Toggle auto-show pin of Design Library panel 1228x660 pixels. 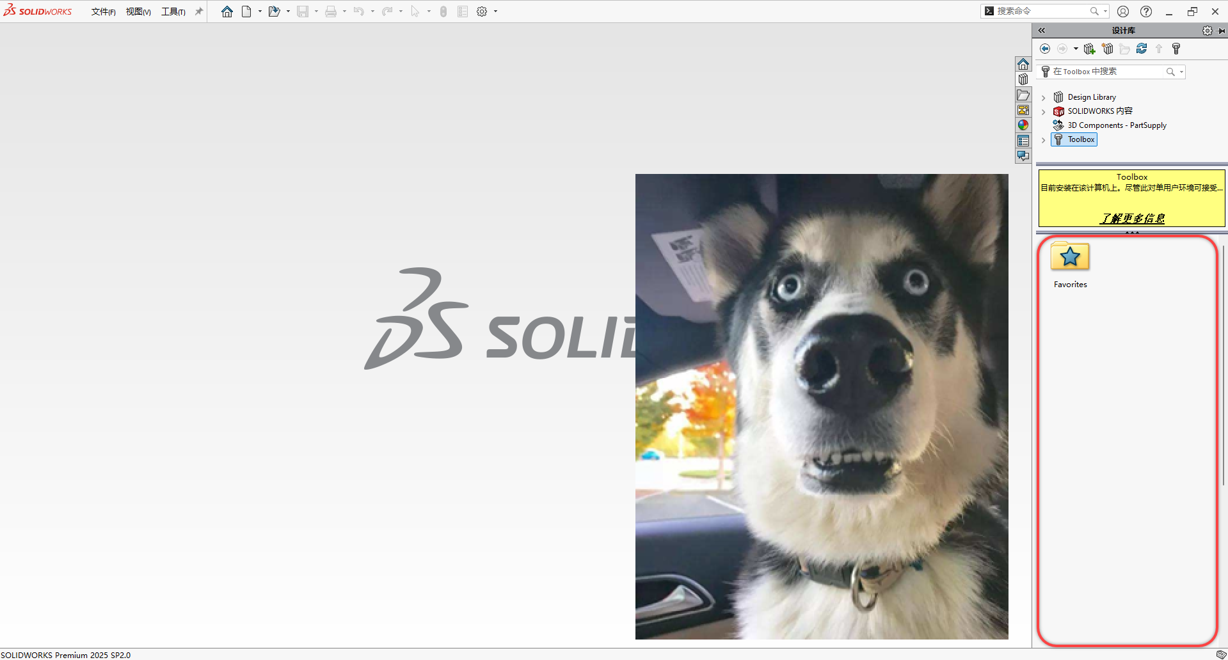1221,31
